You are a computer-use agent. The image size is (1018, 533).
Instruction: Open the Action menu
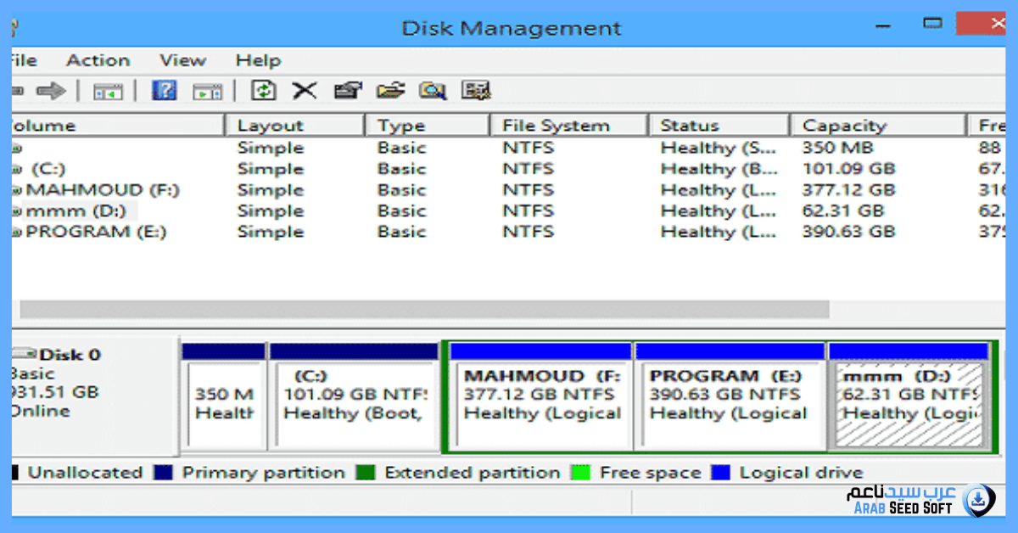pyautogui.click(x=98, y=60)
